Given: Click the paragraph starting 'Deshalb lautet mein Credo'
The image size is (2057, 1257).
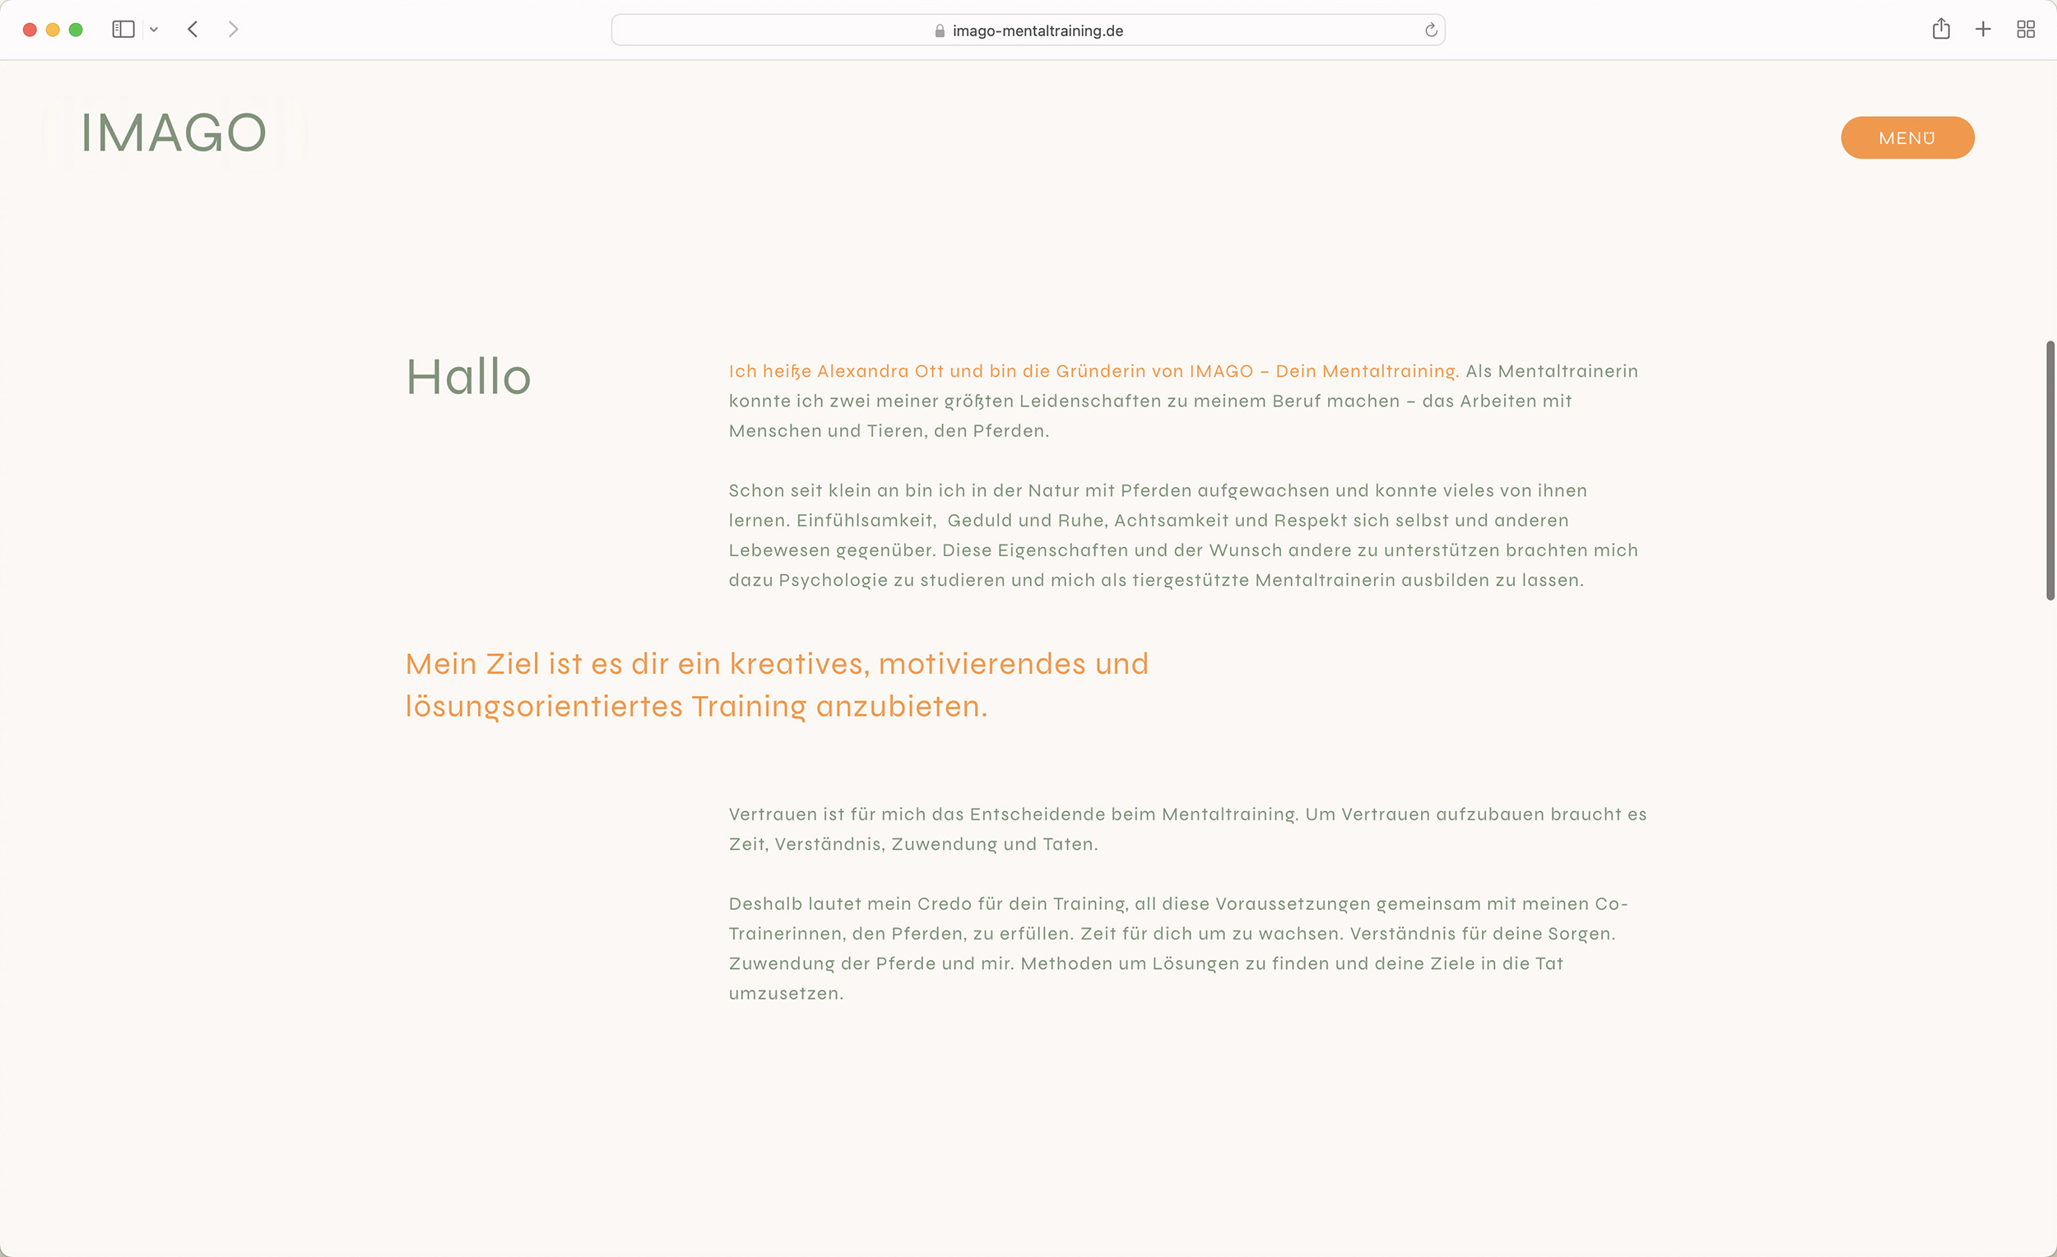Looking at the screenshot, I should click(x=1178, y=949).
